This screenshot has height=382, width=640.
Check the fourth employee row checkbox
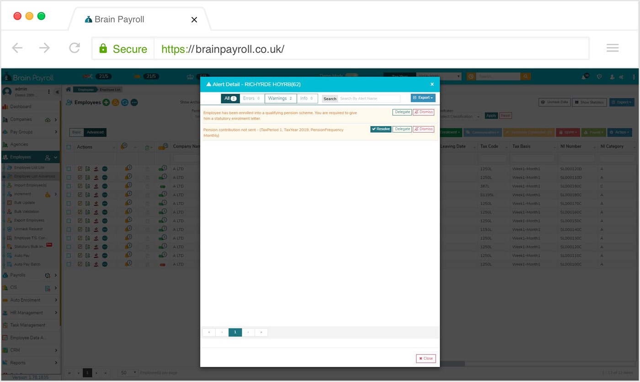point(69,195)
